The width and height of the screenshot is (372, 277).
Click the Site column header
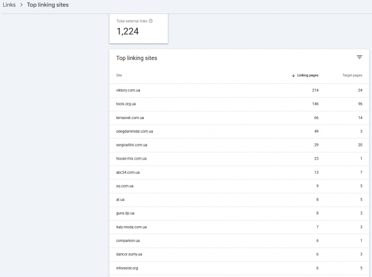(x=119, y=75)
